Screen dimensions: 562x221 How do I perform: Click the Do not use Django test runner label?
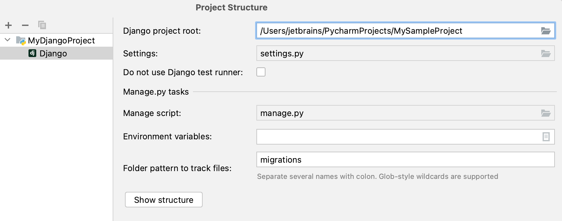pyautogui.click(x=183, y=72)
